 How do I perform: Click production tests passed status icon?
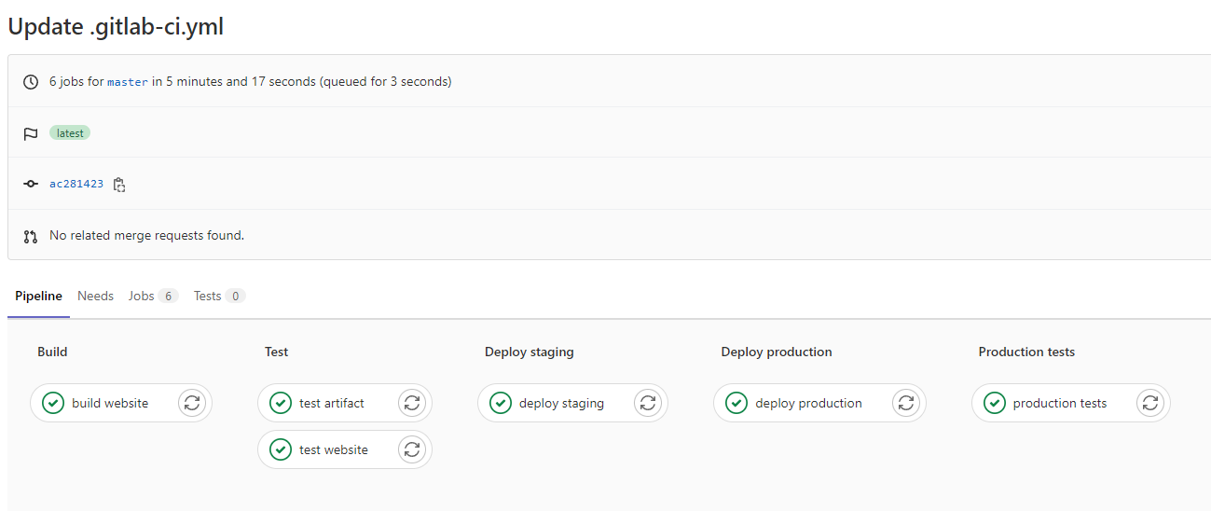tap(995, 403)
